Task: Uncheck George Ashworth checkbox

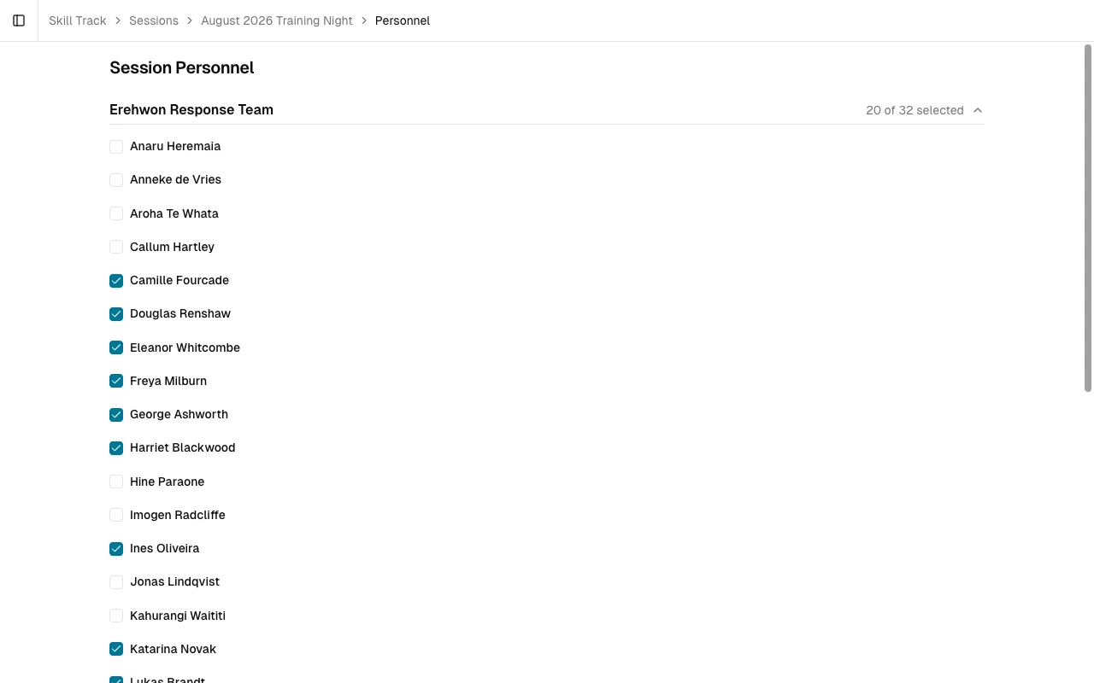Action: [x=116, y=415]
